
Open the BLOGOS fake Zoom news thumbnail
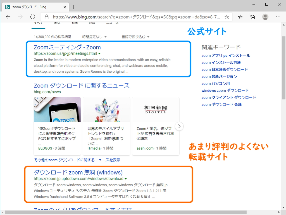pyautogui.click(x=57, y=109)
